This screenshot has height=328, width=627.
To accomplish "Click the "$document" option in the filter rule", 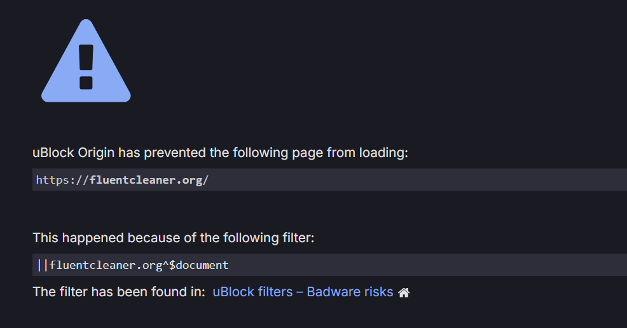I will 199,265.
